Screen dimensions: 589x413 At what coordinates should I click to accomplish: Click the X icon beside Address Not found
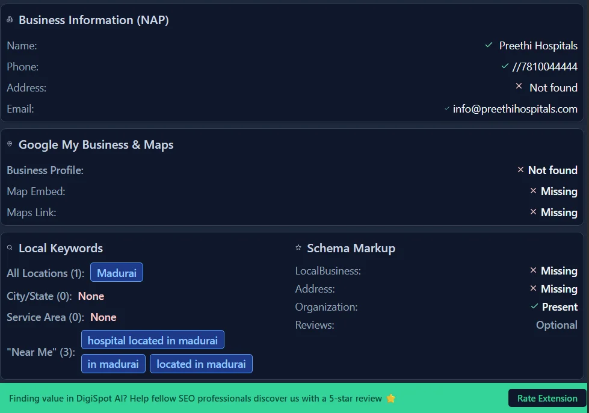519,87
